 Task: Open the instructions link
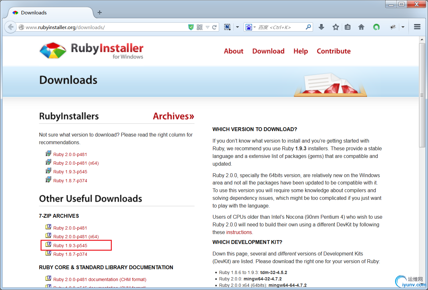coord(239,232)
